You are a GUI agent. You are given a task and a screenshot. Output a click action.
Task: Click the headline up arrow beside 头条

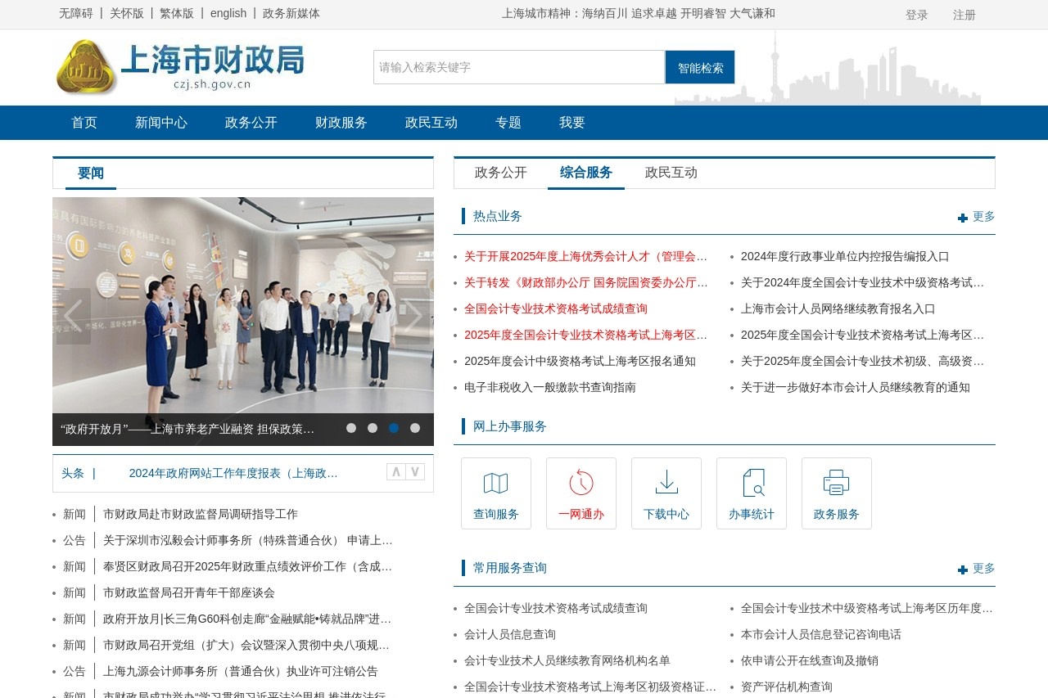[x=395, y=471]
